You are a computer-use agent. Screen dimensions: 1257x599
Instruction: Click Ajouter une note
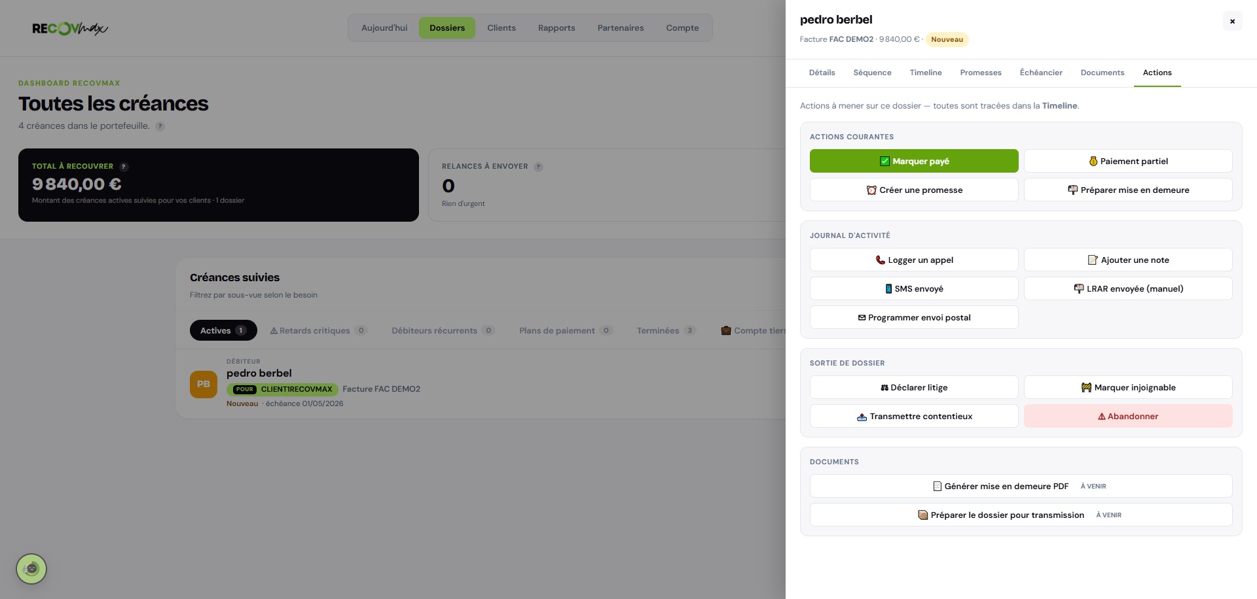click(x=1128, y=260)
